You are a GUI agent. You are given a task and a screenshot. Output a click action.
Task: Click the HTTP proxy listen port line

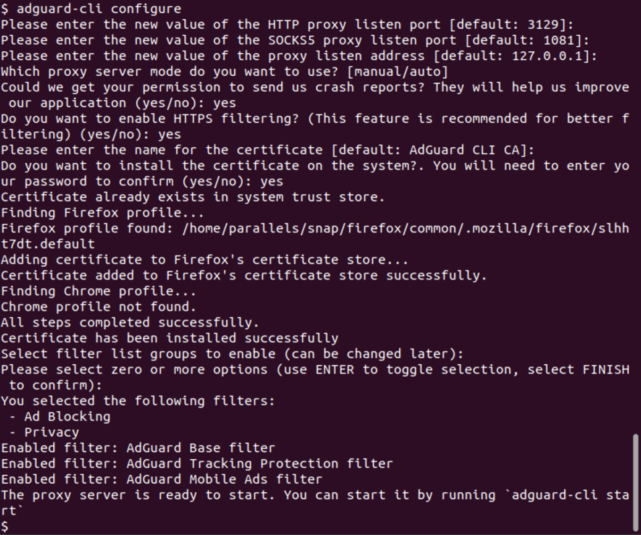click(287, 24)
